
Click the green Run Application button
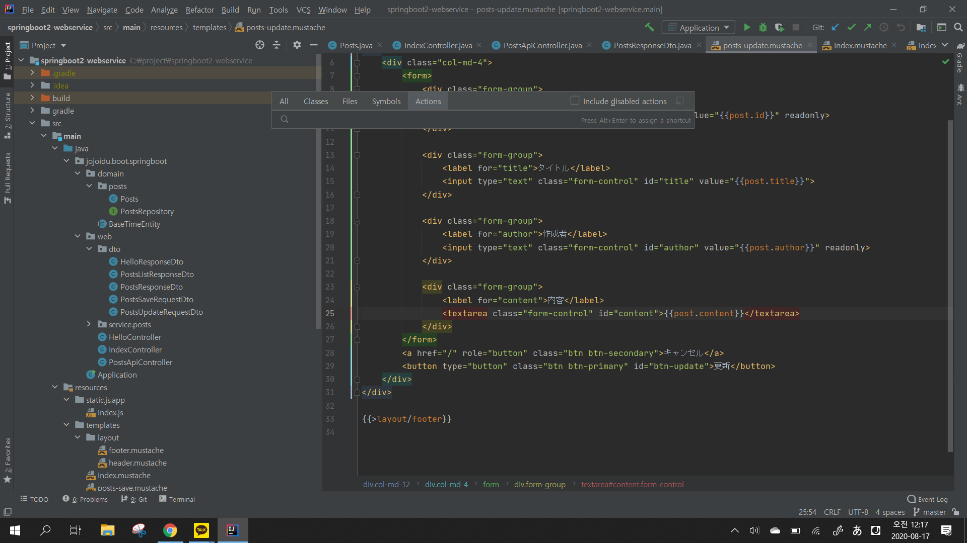pyautogui.click(x=747, y=28)
